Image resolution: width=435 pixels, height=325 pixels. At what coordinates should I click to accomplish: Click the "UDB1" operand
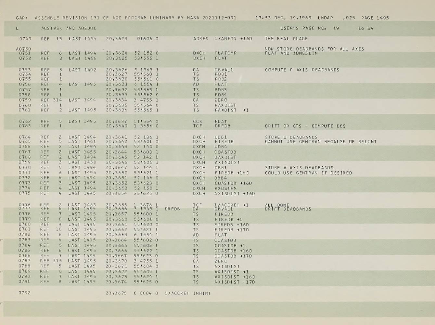pyautogui.click(x=221, y=137)
